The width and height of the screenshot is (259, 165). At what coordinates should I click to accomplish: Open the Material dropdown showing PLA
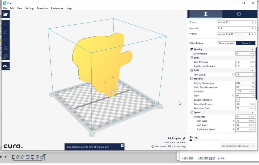coord(236,28)
